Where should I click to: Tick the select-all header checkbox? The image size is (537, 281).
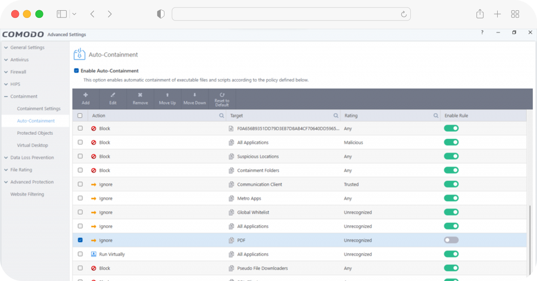[x=80, y=115]
